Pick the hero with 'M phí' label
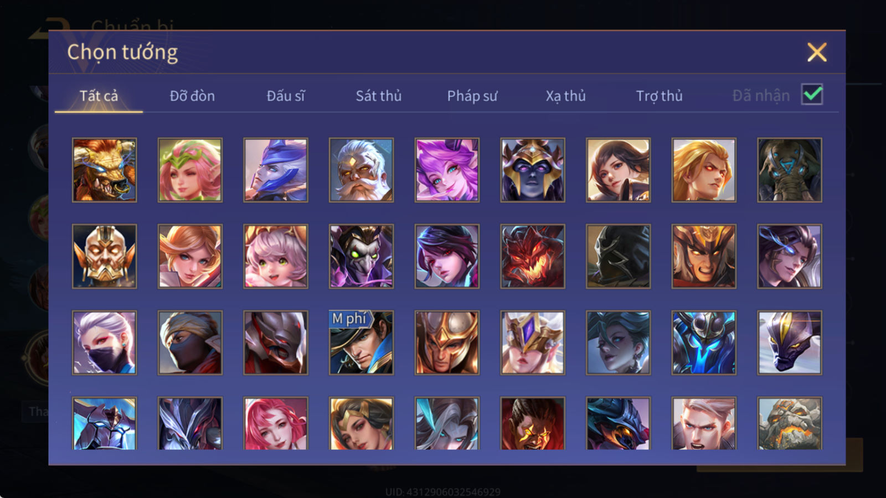The width and height of the screenshot is (886, 498). [361, 343]
